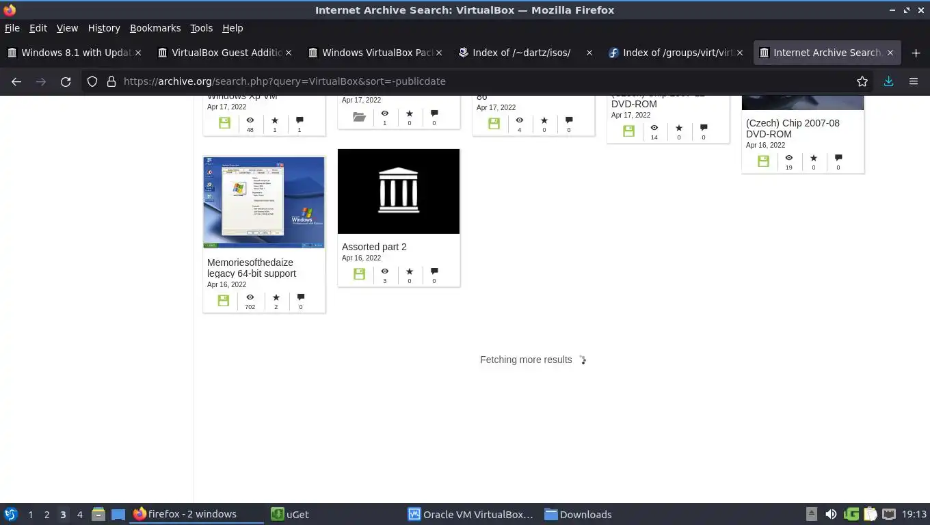Viewport: 930px width, 525px height.
Task: Open the blue show desktop launcher on the taskbar
Action: tap(118, 515)
